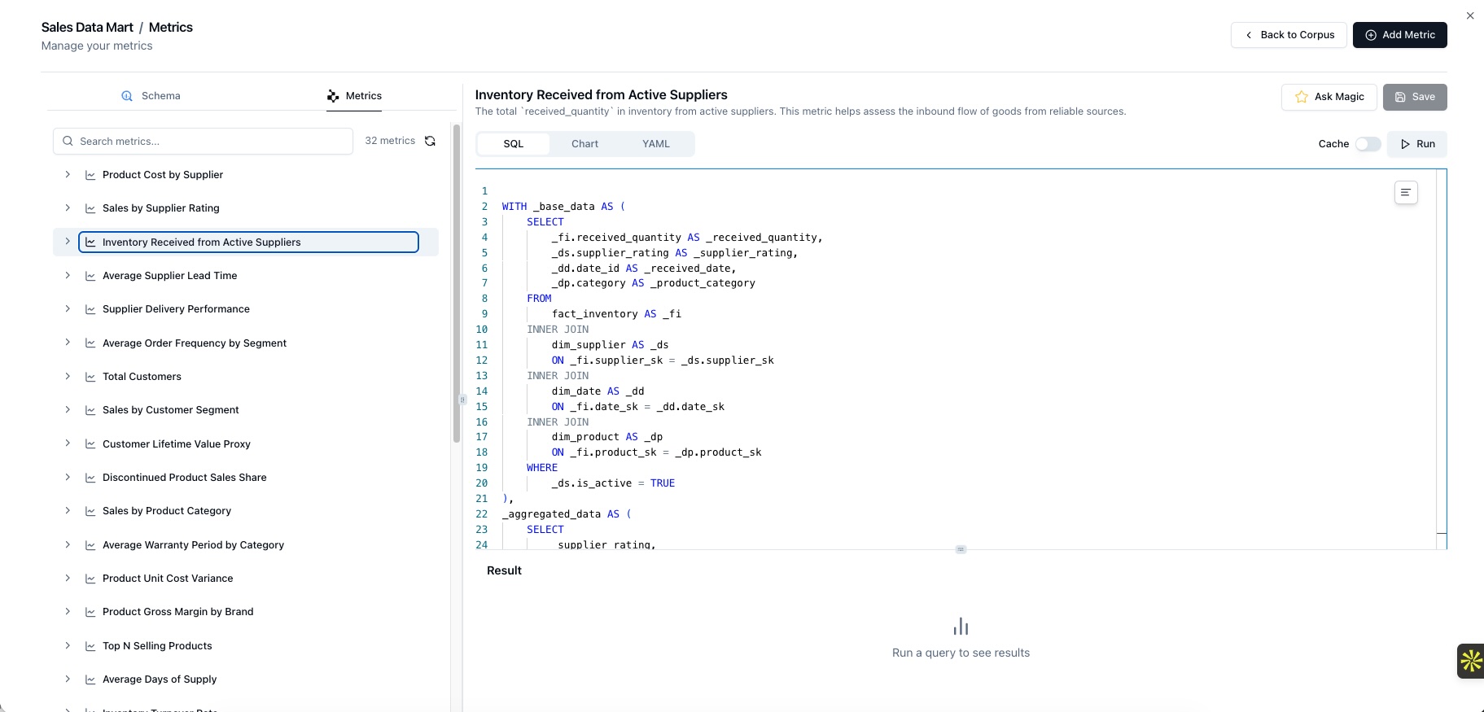
Task: Click the chart icon beside Top N Selling Products
Action: [x=90, y=646]
